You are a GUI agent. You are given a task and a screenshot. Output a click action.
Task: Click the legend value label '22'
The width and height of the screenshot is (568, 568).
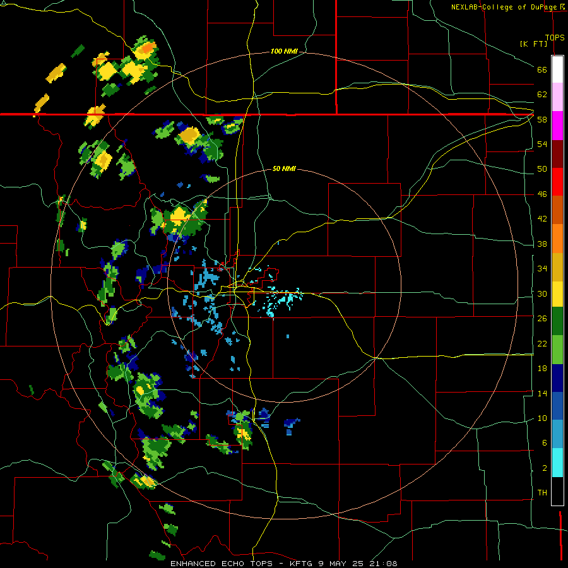coord(542,343)
